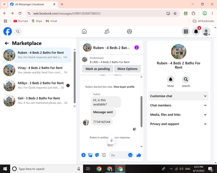217x173 pixels.
Task: Open the tab search dropdown arrow
Action: coord(4,4)
